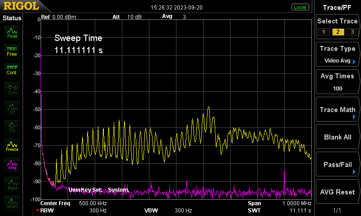Viewport: 361px width, 216px height.
Task: Select trace number 3
Action: click(352, 32)
